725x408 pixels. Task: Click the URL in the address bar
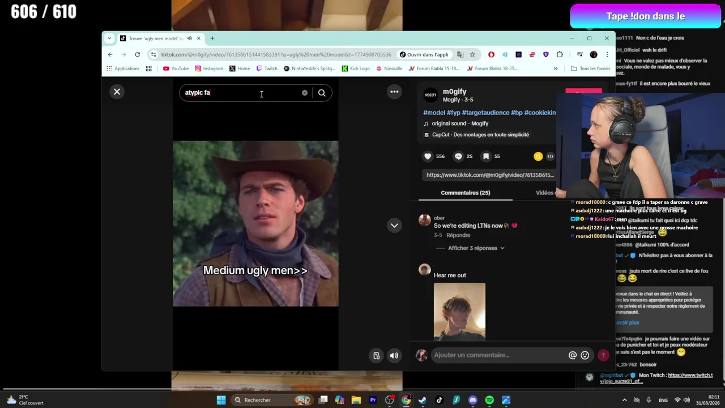[x=276, y=54]
